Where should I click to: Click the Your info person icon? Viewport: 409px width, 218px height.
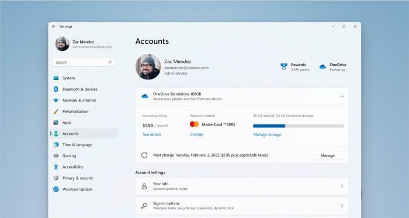coord(144,186)
